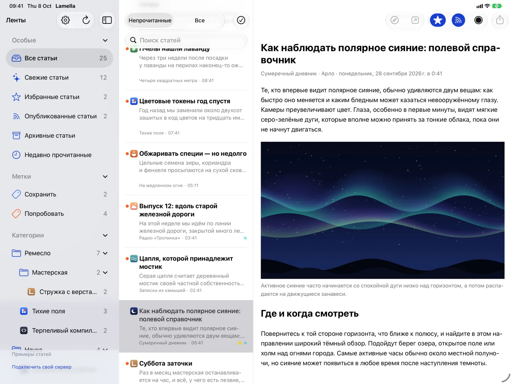Open article Суббота заточки

(186, 368)
